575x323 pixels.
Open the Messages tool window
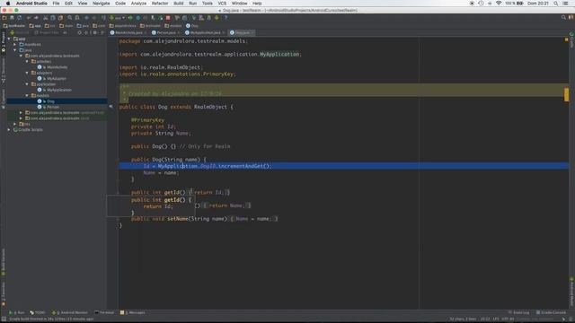click(x=133, y=312)
